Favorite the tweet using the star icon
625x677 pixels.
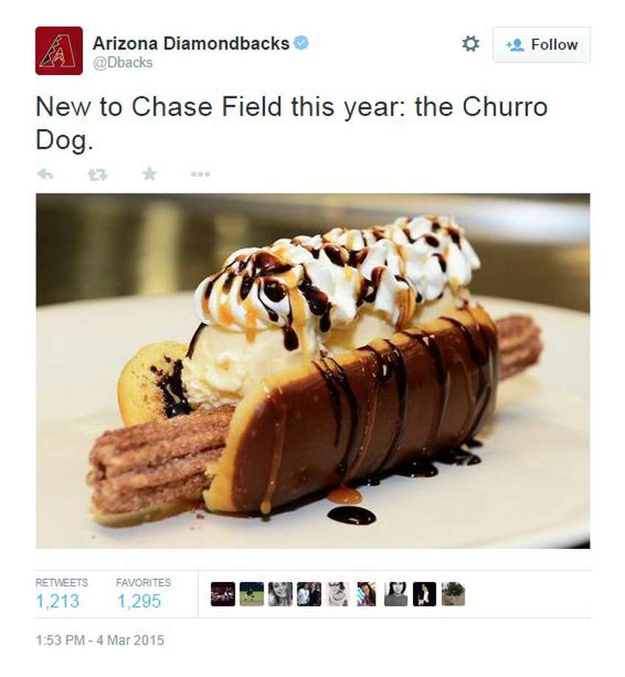click(x=148, y=174)
